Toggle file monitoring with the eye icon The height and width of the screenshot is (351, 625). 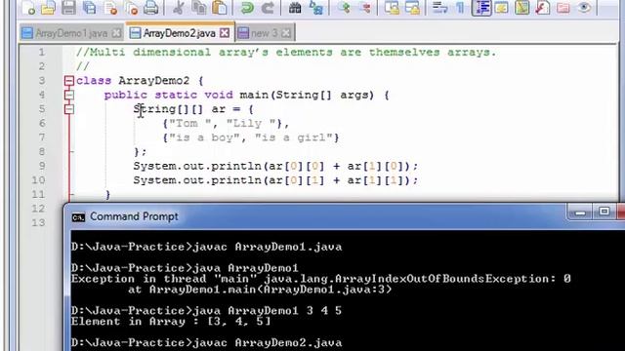584,7
